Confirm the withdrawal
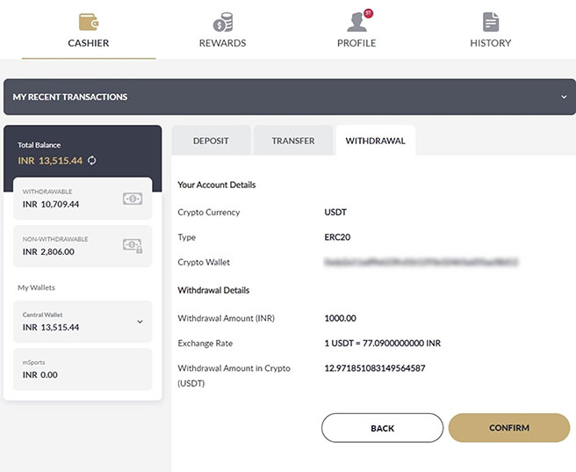The width and height of the screenshot is (576, 472). (x=508, y=428)
